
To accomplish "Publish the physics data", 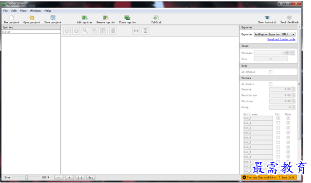I will [156, 19].
